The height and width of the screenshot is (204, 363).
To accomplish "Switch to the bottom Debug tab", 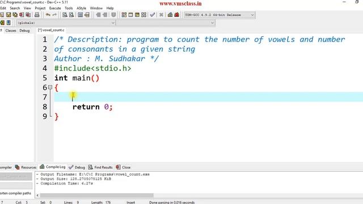I will click(x=77, y=167).
